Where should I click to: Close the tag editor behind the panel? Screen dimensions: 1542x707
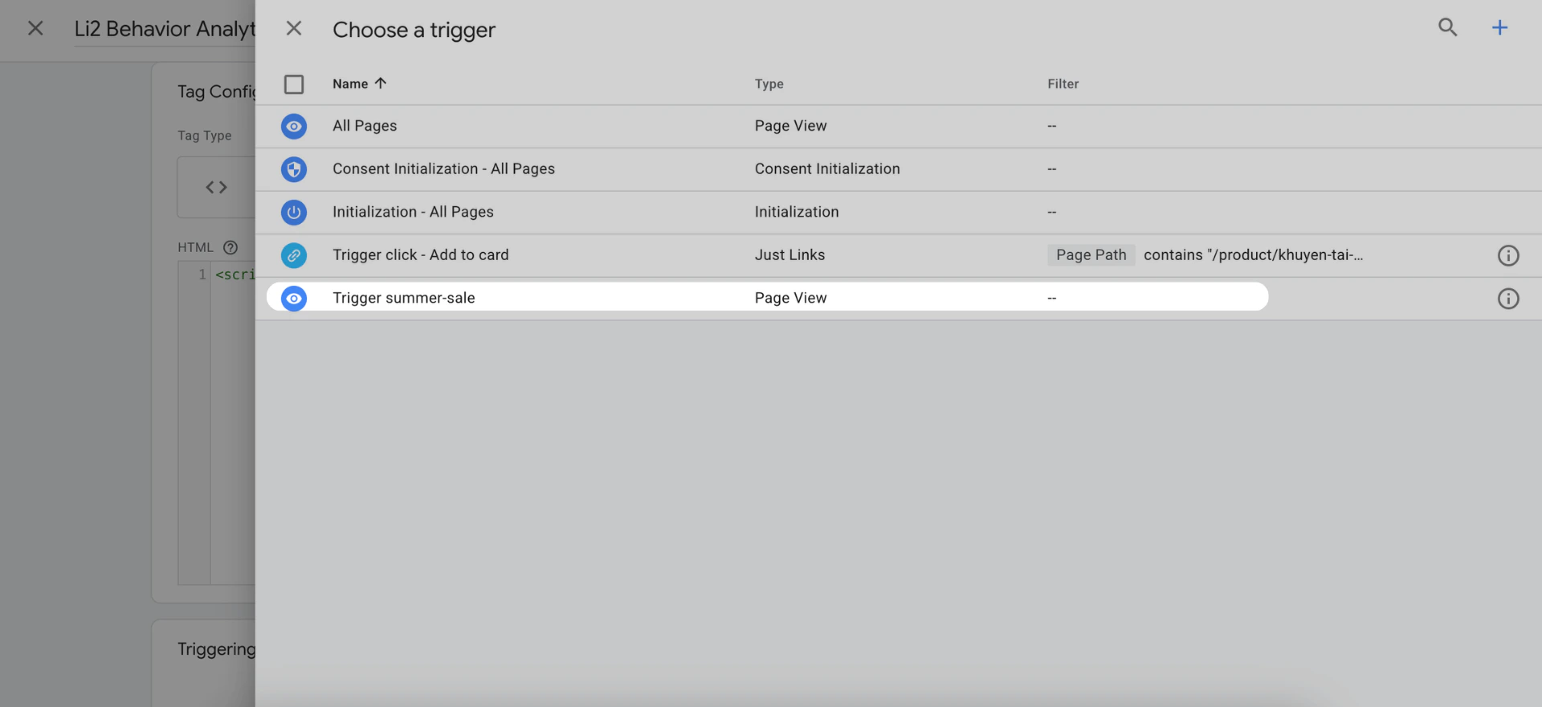(35, 29)
